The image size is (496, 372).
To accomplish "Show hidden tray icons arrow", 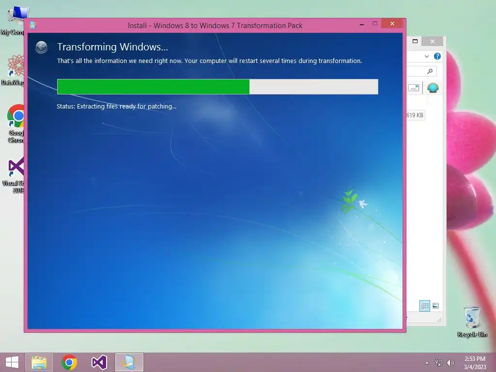I will coord(427,363).
